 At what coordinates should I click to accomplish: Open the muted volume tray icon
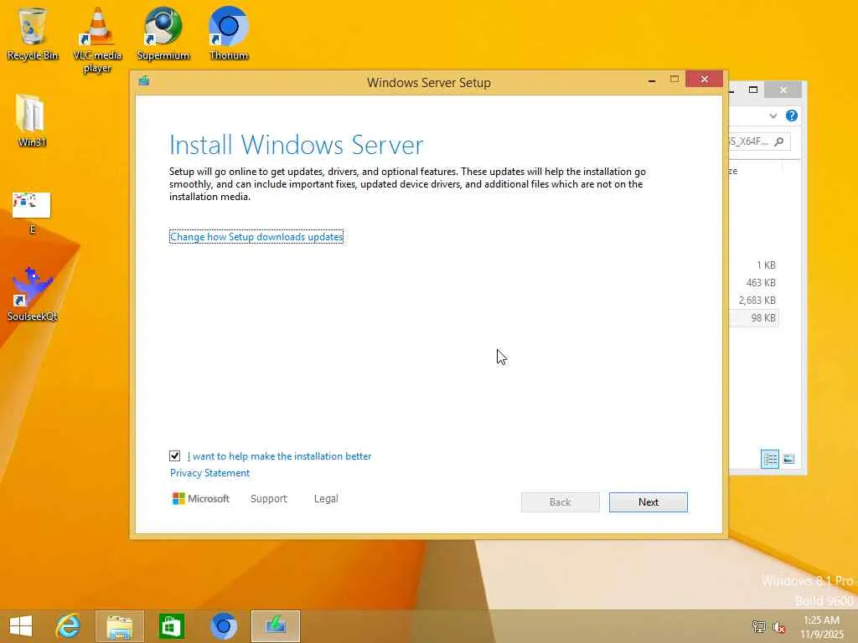(778, 626)
